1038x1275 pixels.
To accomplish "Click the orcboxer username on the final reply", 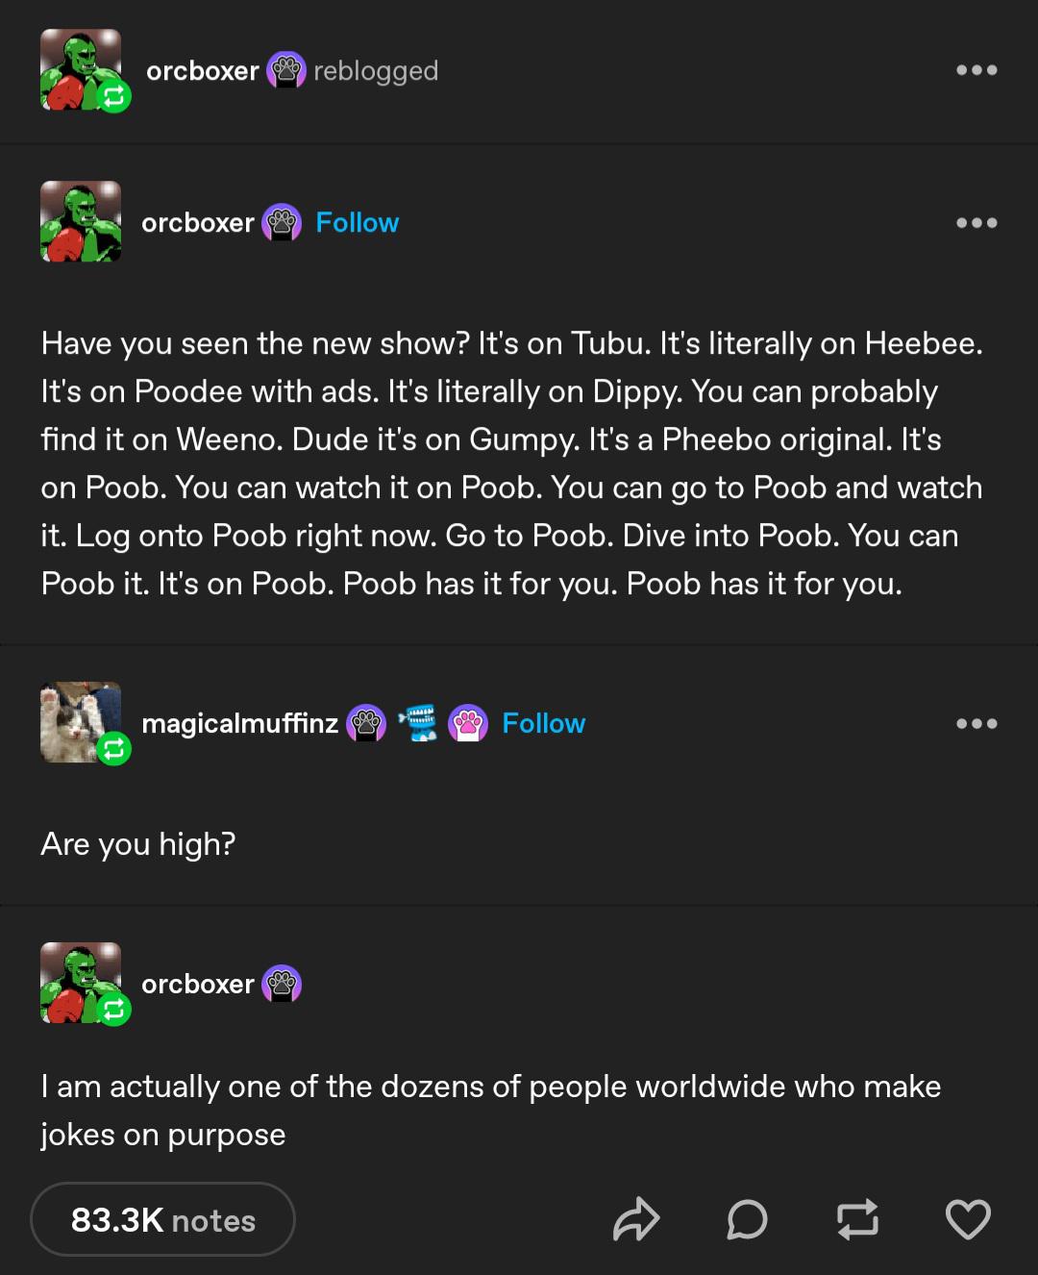I will pyautogui.click(x=197, y=984).
